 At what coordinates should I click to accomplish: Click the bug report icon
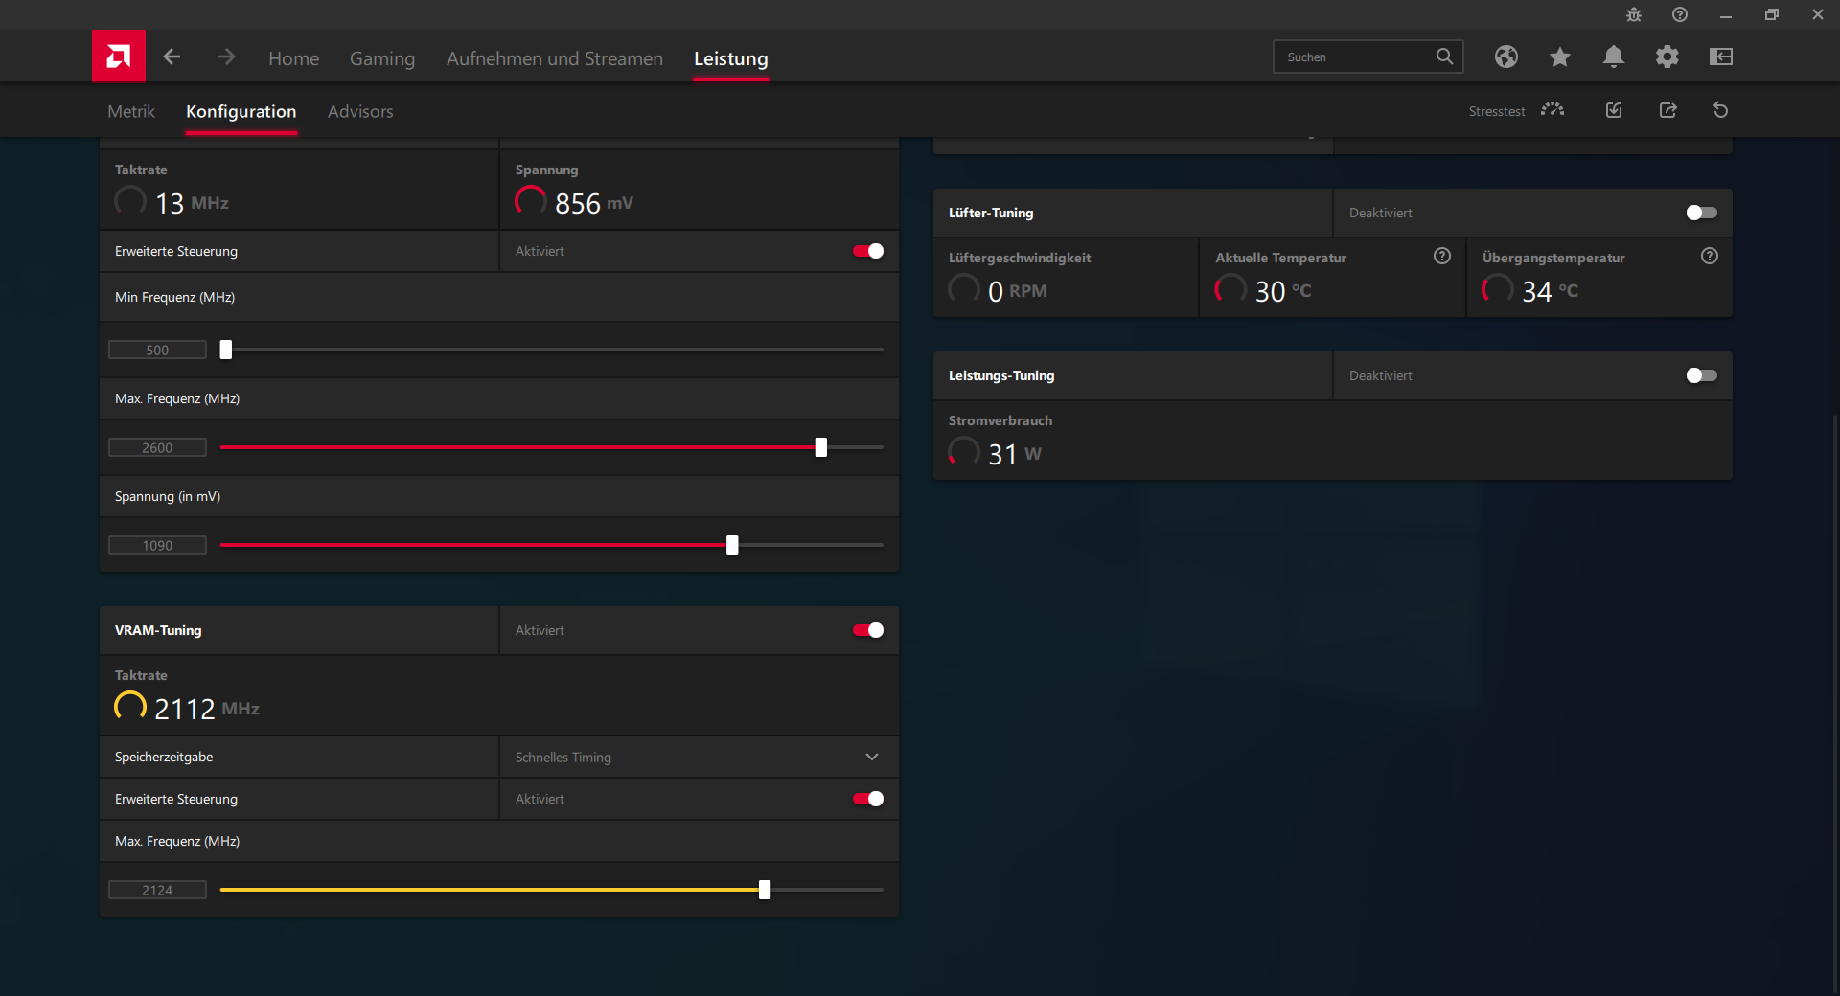(1634, 14)
